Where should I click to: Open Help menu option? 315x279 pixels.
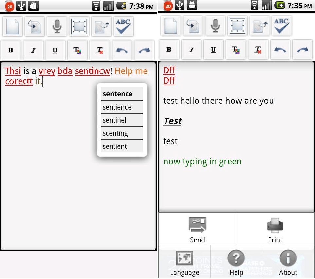[x=236, y=262]
